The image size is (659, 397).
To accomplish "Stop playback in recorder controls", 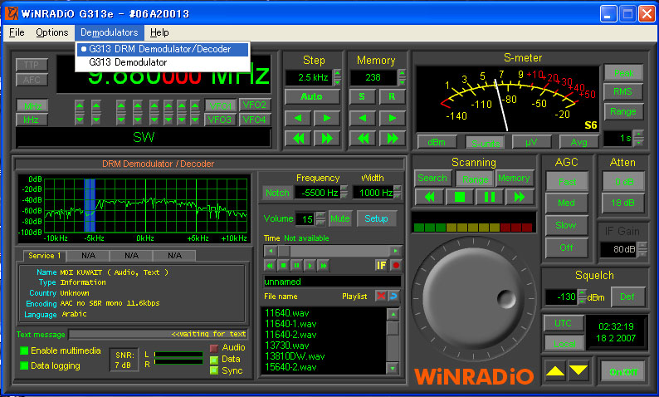I will [x=283, y=266].
